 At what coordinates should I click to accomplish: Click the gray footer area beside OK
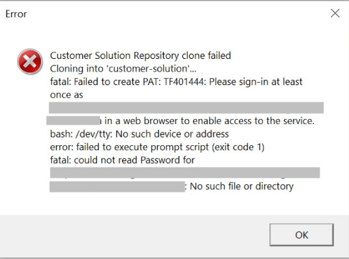134,235
